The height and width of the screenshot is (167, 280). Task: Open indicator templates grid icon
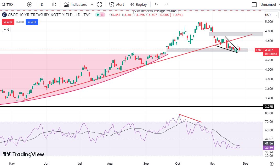[100, 4]
